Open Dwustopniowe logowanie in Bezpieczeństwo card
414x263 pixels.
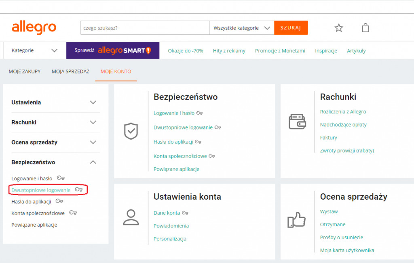pos(183,127)
